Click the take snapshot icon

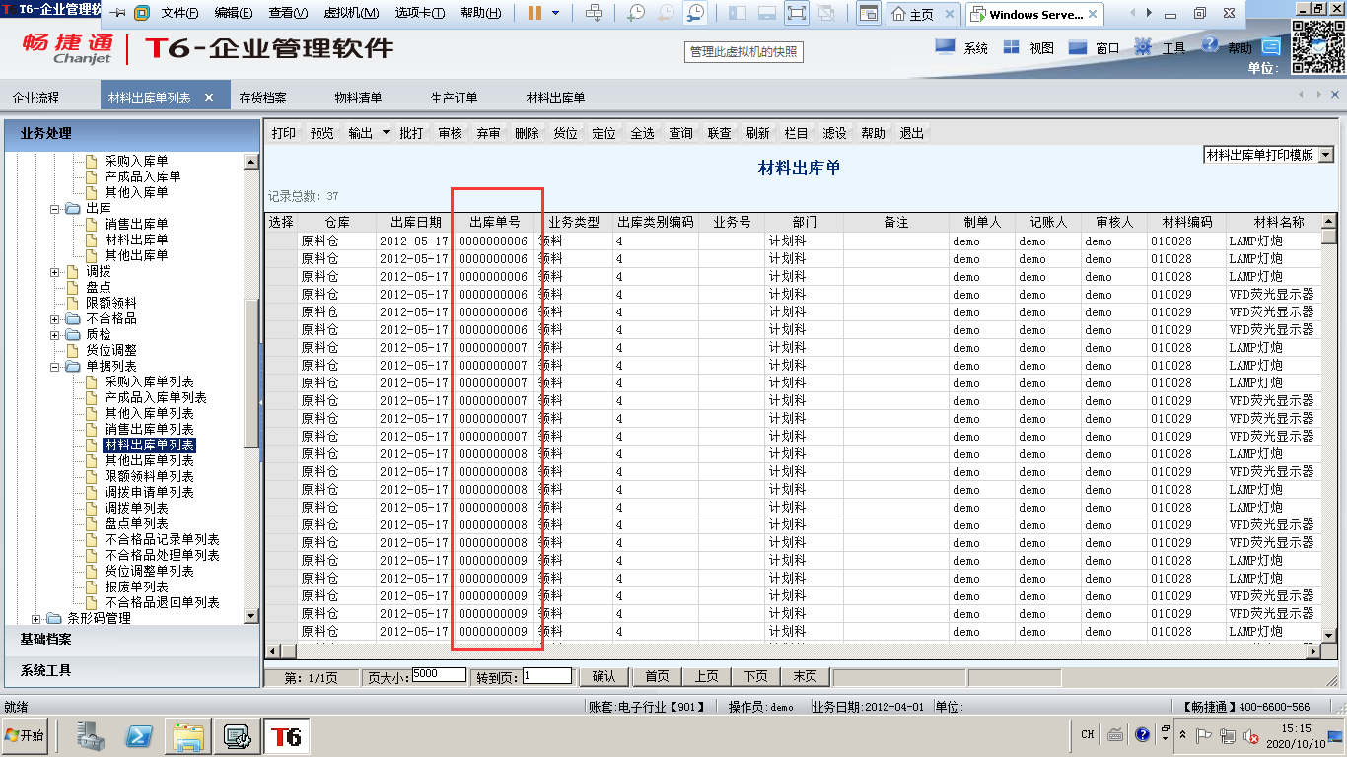(636, 14)
